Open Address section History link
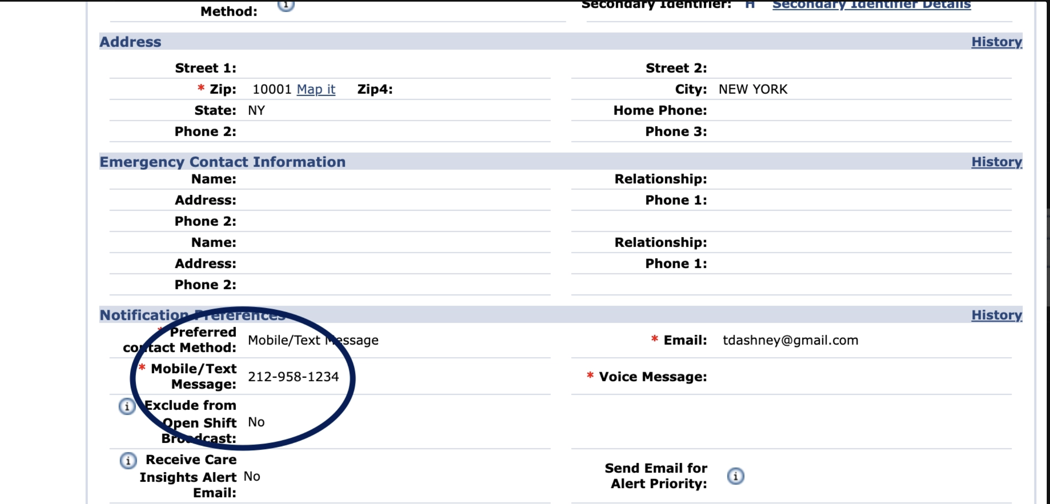 (996, 42)
